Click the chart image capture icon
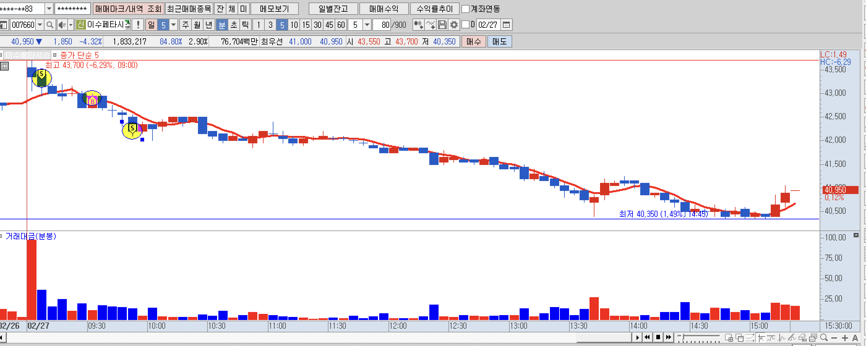Screen dimensions: 866x346 pos(813,338)
